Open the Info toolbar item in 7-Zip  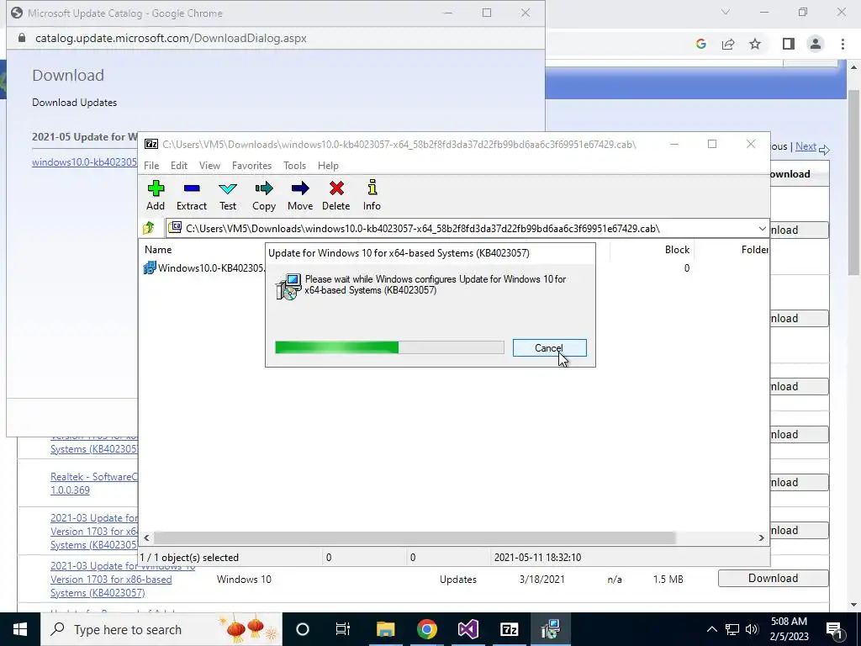click(x=372, y=195)
